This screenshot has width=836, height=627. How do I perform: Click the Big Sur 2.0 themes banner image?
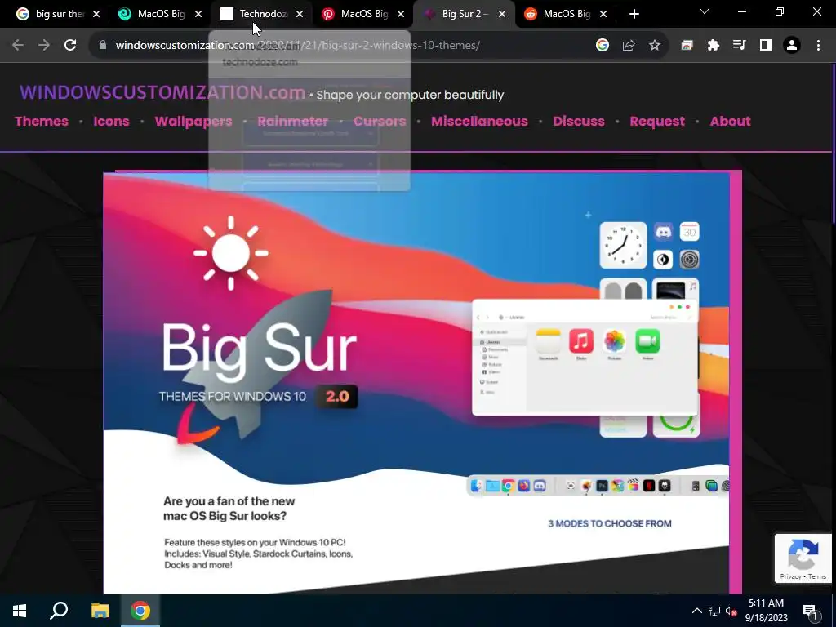click(416, 383)
